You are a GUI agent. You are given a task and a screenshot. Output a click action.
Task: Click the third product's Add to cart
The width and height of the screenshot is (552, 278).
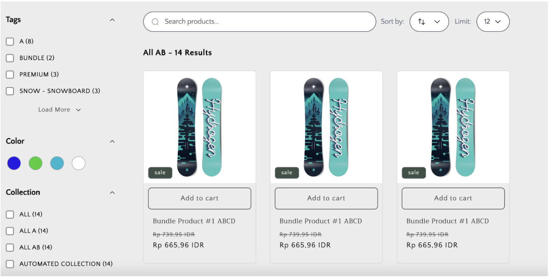pos(453,198)
